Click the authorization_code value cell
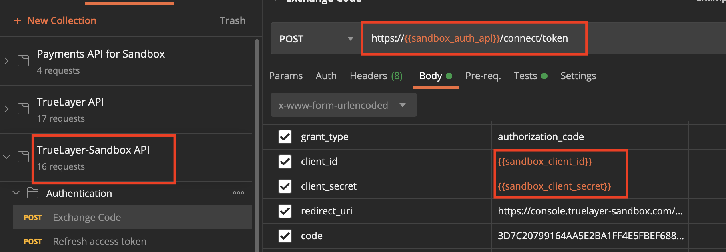 [590, 137]
